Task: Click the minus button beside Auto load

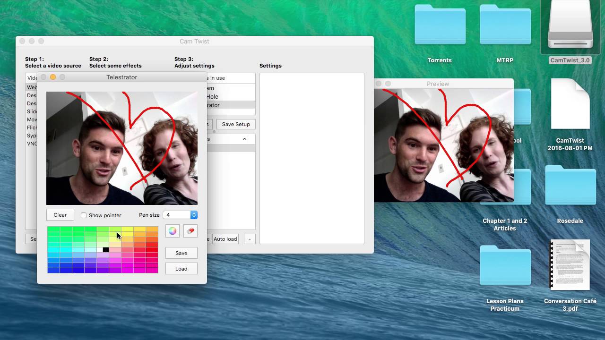Action: [250, 239]
